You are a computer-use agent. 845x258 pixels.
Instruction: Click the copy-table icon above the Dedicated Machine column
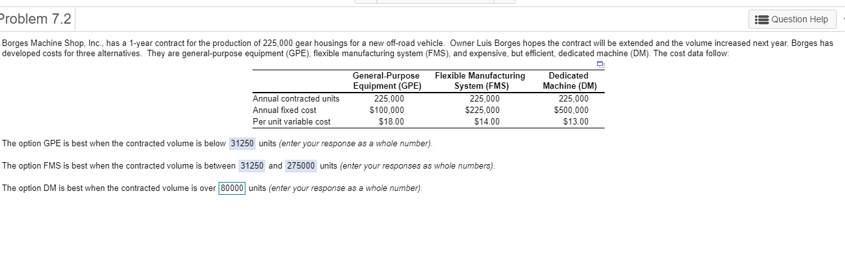coord(600,65)
